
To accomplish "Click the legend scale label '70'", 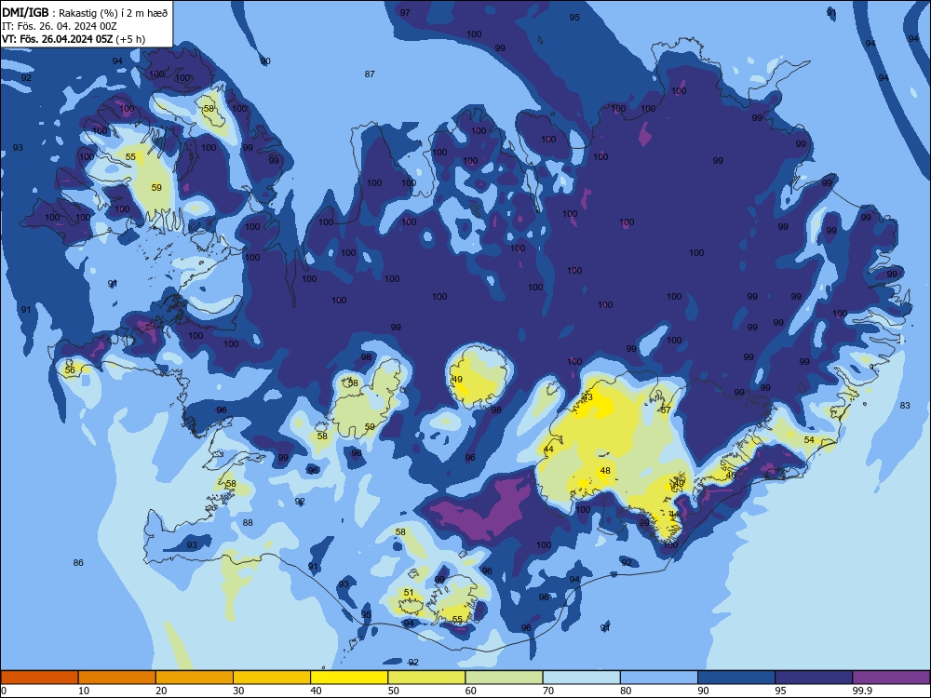I will pyautogui.click(x=548, y=691).
